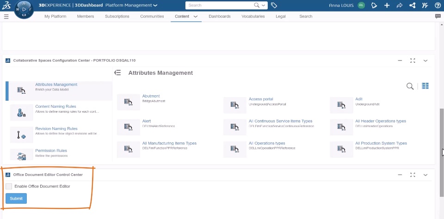Open the chat messages icon
444x219 pixels.
pyautogui.click(x=438, y=17)
